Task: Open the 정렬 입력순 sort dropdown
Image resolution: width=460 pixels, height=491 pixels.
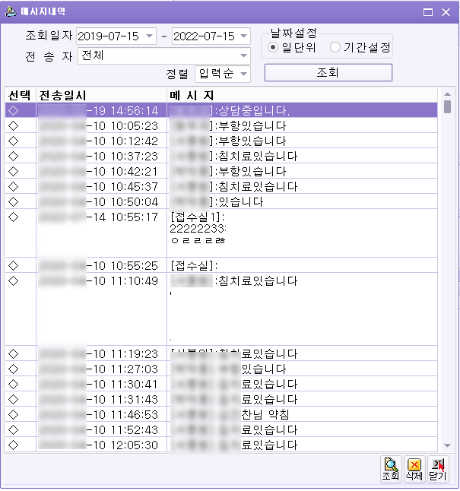Action: 243,74
